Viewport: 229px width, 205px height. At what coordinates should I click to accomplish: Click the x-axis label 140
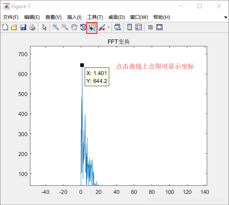[x=205, y=192]
